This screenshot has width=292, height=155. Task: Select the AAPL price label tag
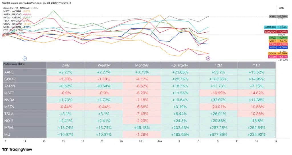[278, 16]
